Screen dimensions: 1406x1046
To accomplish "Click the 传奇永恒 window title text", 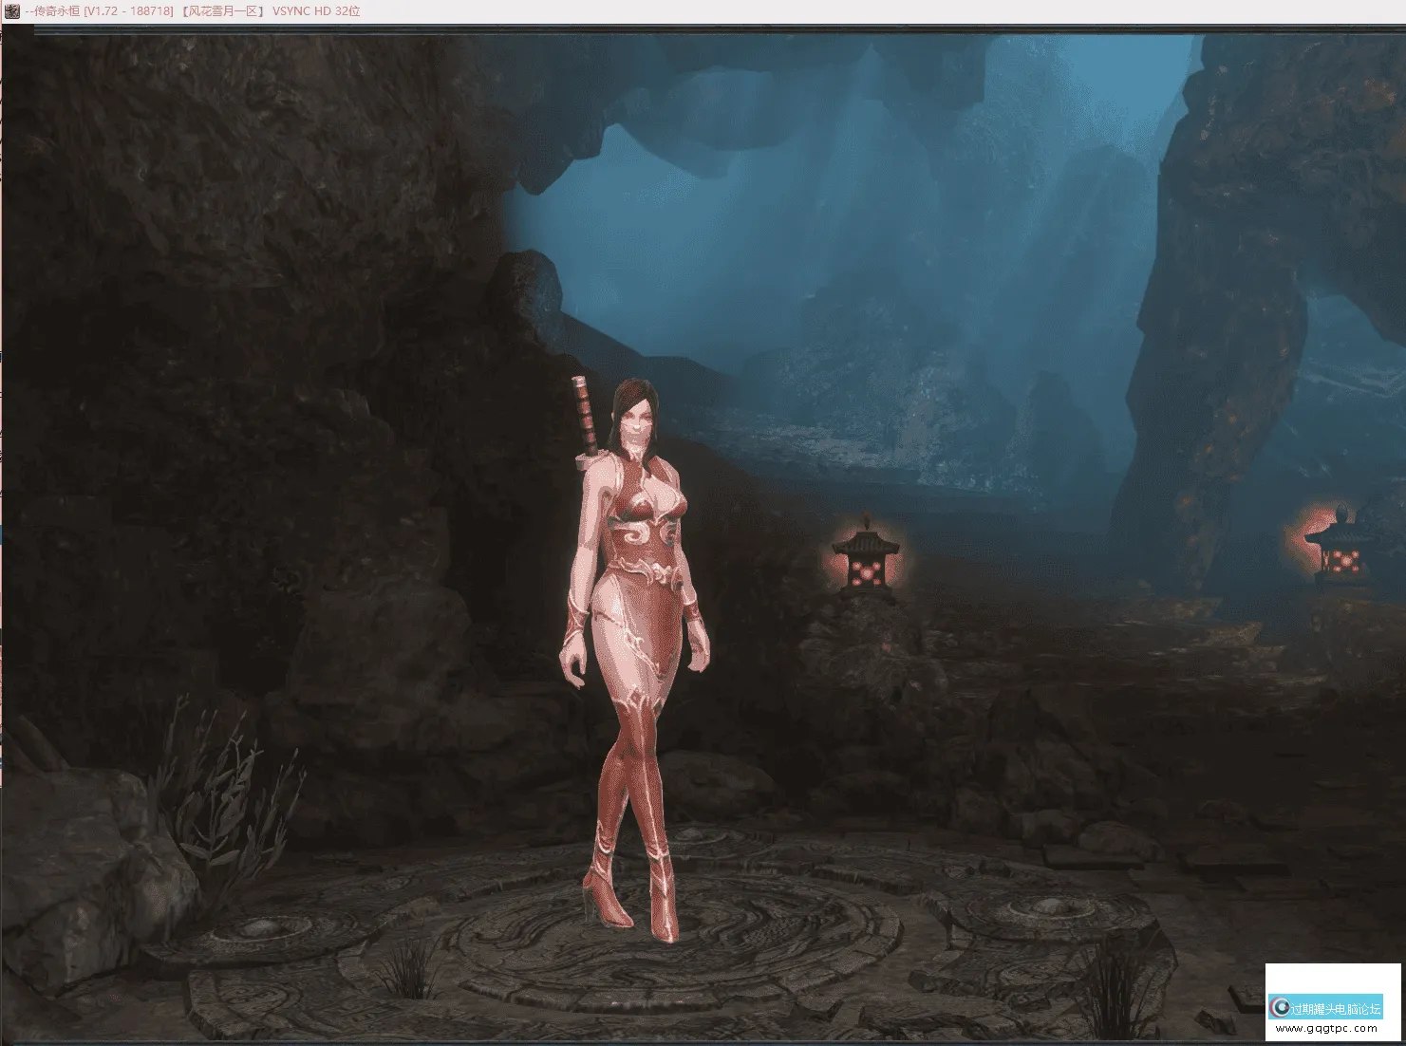I will tap(56, 11).
